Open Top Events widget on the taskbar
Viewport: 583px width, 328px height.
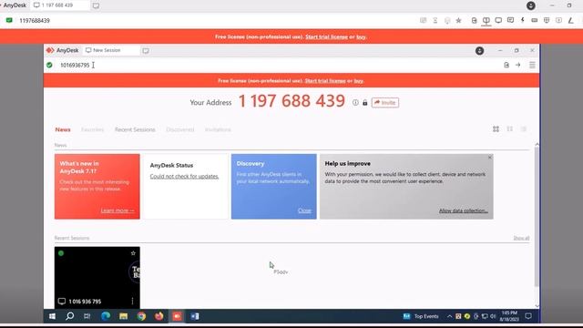[x=421, y=316]
